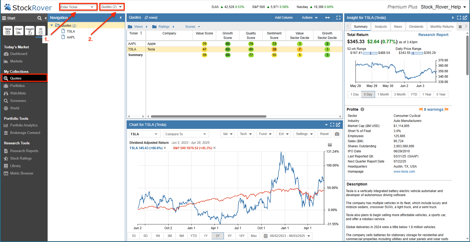Expand the Views menu in the table toolbar

click(x=138, y=27)
